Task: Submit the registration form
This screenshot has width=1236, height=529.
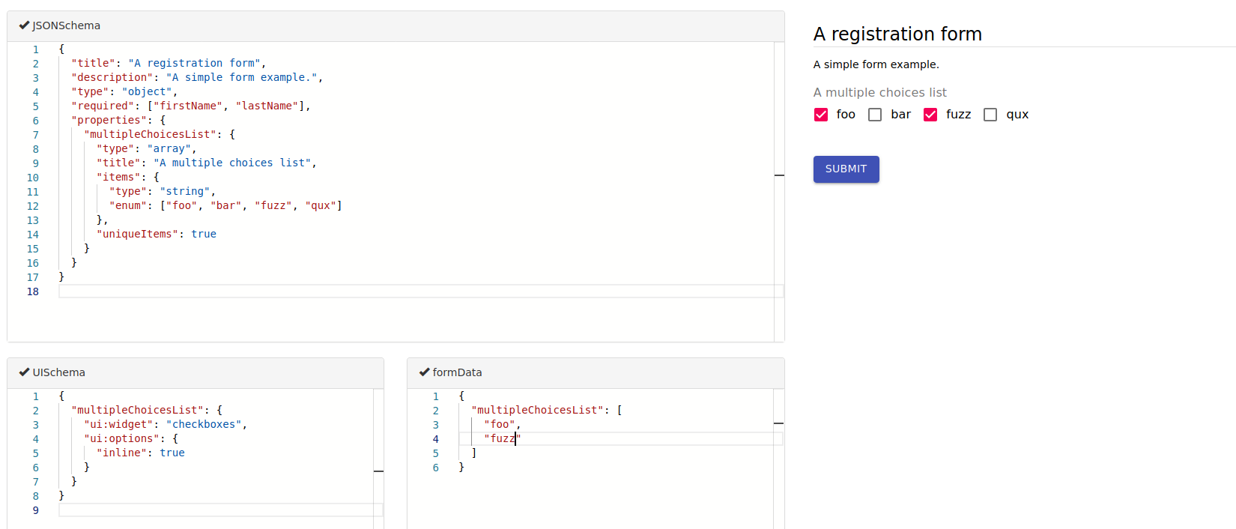Action: [846, 169]
